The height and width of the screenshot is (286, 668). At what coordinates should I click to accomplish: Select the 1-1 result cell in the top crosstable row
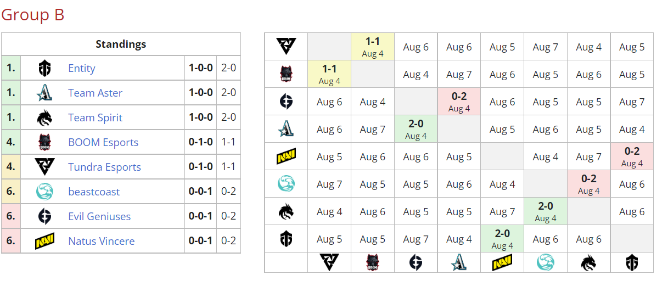[373, 47]
